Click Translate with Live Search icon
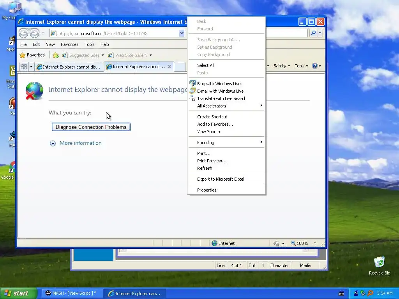This screenshot has height=299, width=399. [192, 98]
